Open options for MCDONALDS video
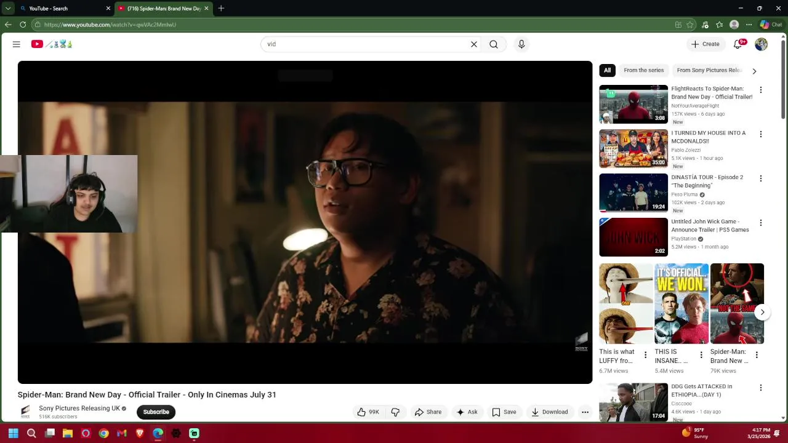Screen dimensions: 788x443 point(761,134)
